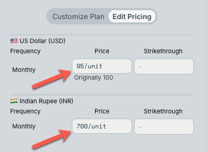Click the US Dollar (USD) heading

42,41
